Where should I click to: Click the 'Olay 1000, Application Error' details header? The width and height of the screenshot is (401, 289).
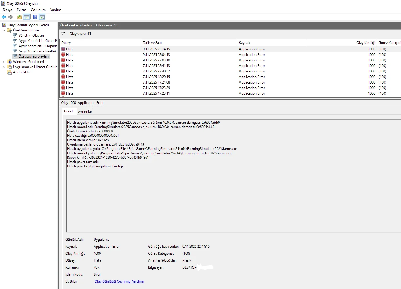(82, 103)
